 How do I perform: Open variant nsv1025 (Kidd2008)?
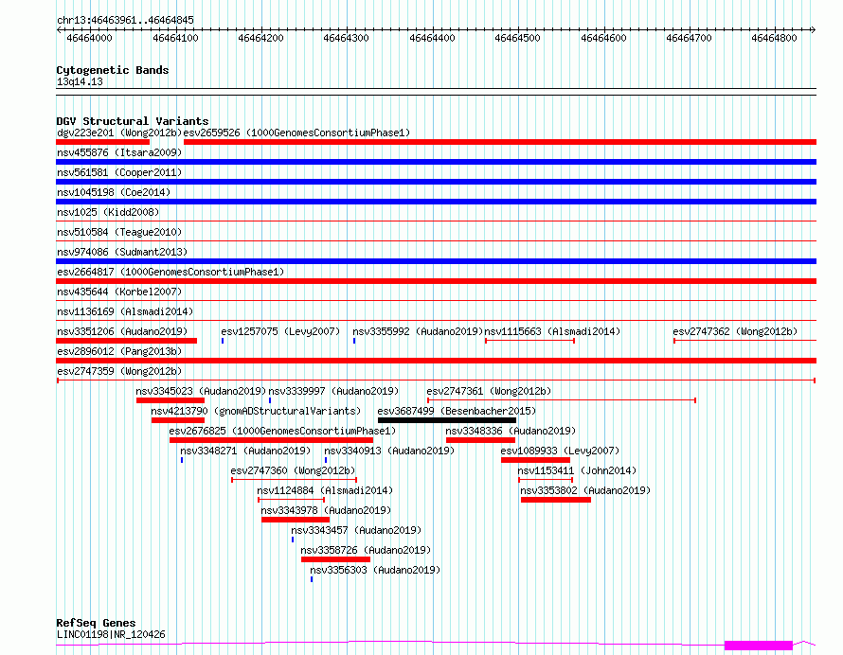108,212
